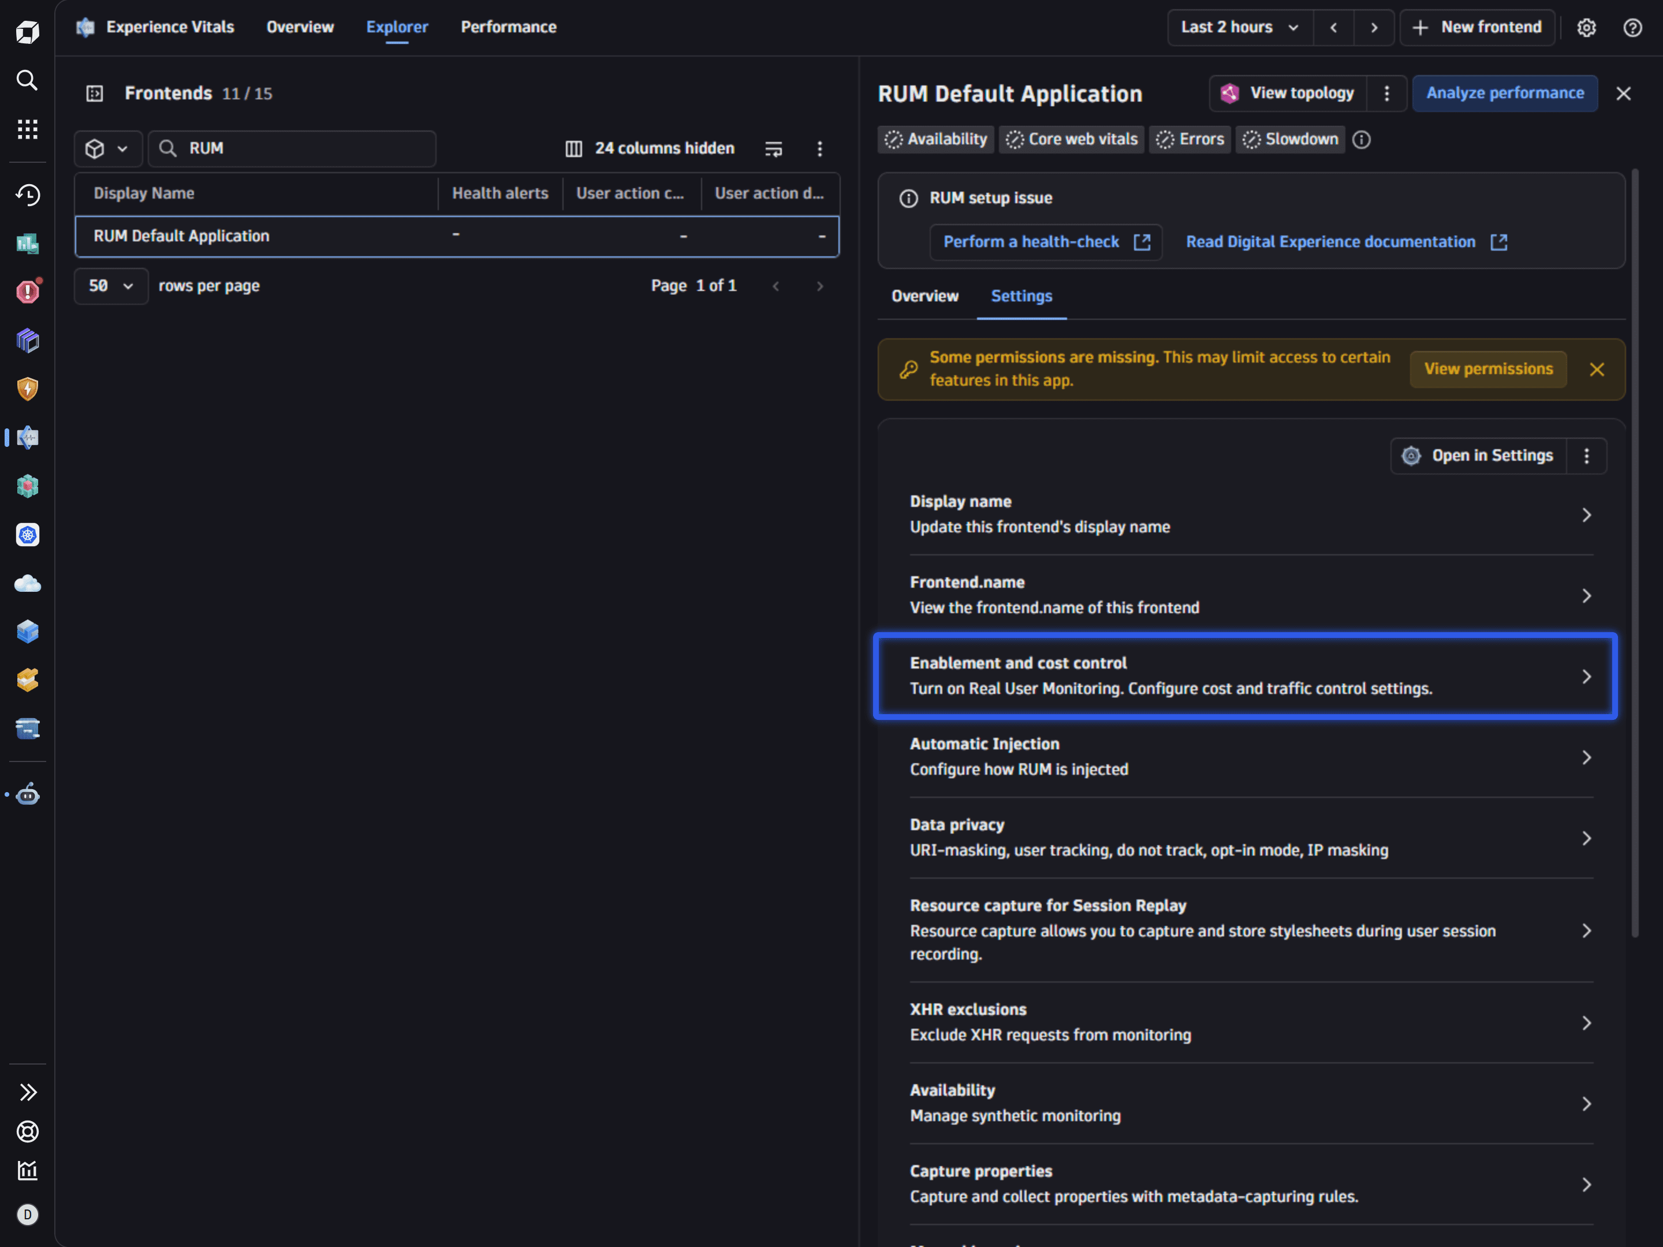
Task: Open the help question mark icon
Action: tap(1632, 28)
